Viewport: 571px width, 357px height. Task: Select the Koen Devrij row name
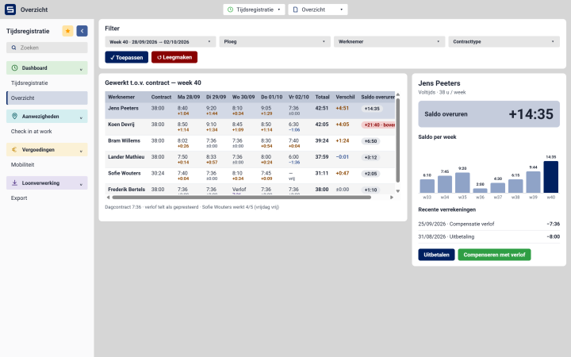coord(121,125)
